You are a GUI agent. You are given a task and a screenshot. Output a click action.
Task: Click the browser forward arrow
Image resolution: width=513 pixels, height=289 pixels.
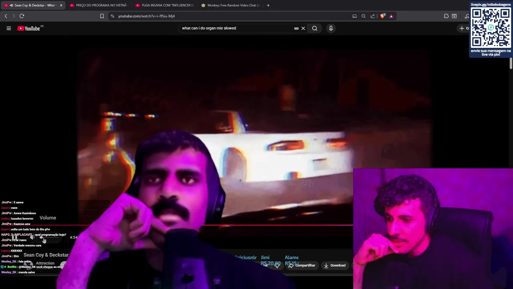click(x=14, y=16)
